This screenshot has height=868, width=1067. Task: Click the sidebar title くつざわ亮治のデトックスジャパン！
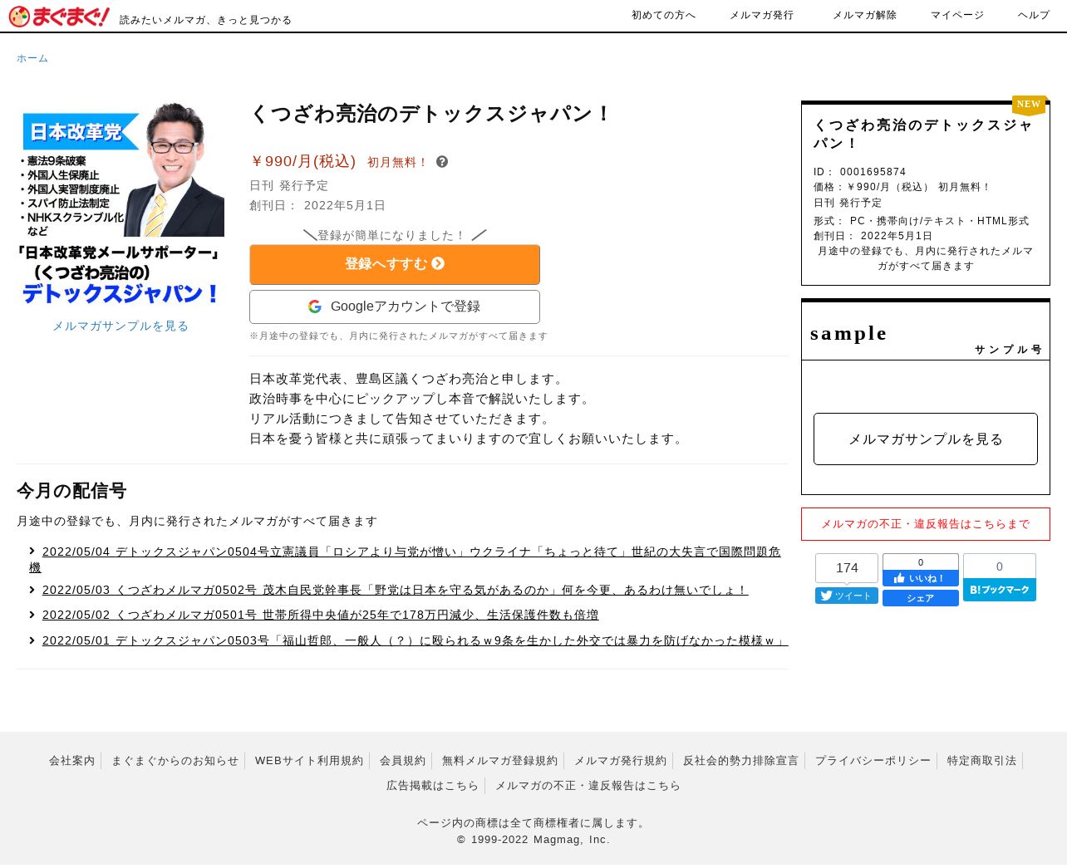pos(923,134)
